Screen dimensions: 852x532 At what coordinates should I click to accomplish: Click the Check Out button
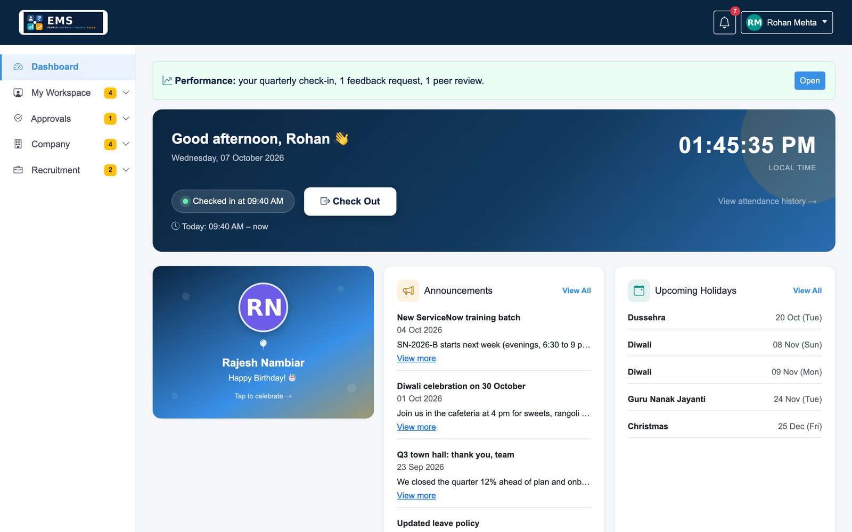(x=350, y=201)
